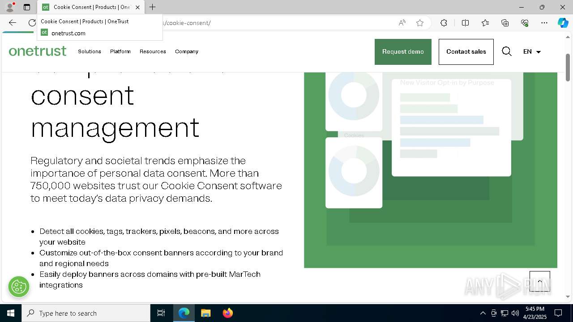Open the Windows Start menu
The image size is (573, 322).
click(x=11, y=313)
